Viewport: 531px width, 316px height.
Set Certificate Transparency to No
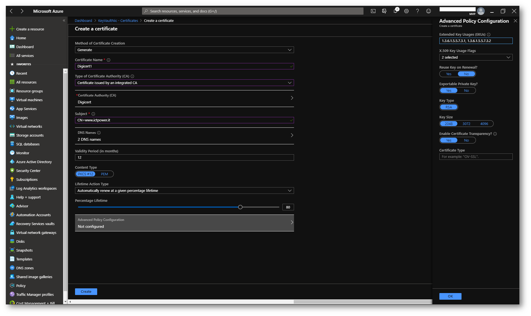click(x=466, y=140)
